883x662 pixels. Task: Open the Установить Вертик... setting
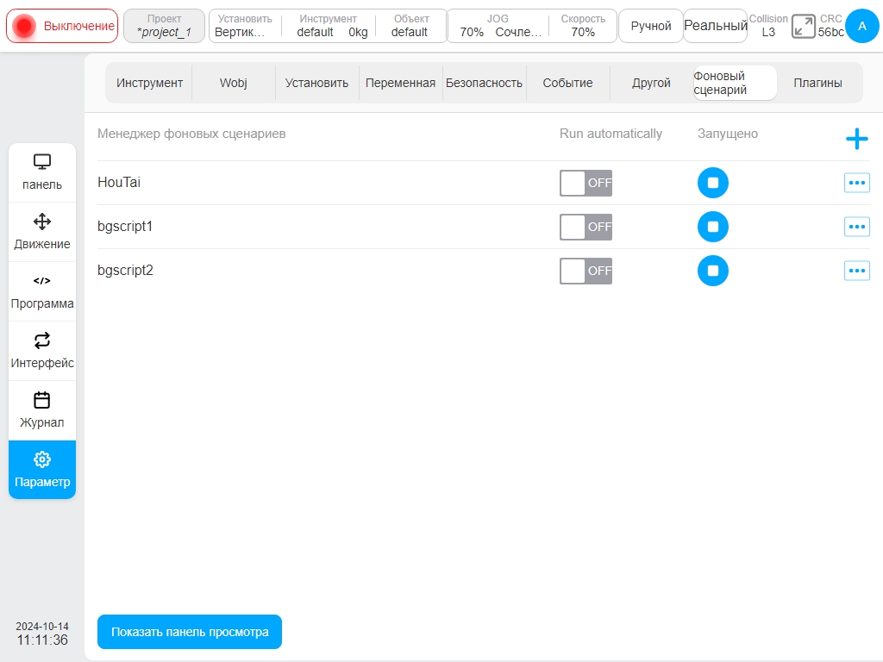click(x=244, y=26)
